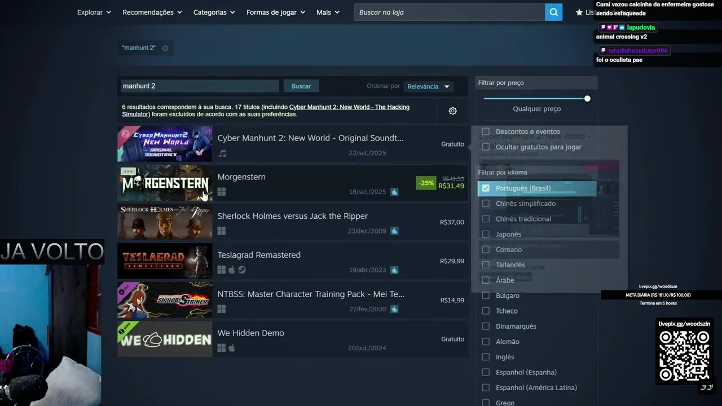
Task: Check Coreano language filter
Action: (x=486, y=249)
